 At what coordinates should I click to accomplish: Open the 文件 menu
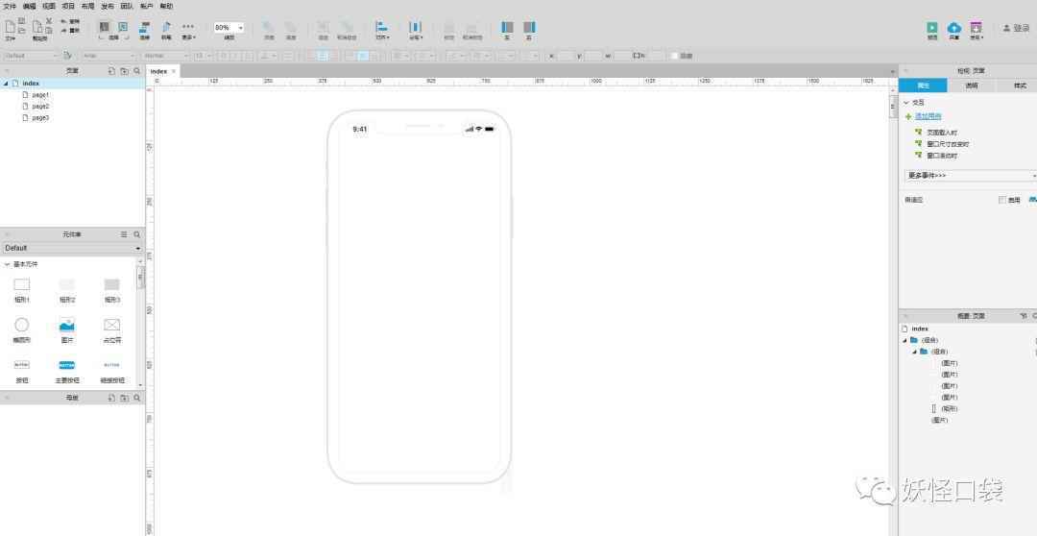[x=10, y=6]
